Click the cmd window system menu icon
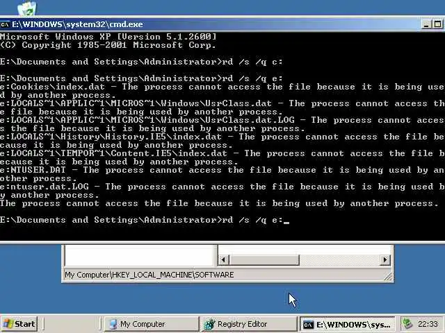 click(x=5, y=24)
